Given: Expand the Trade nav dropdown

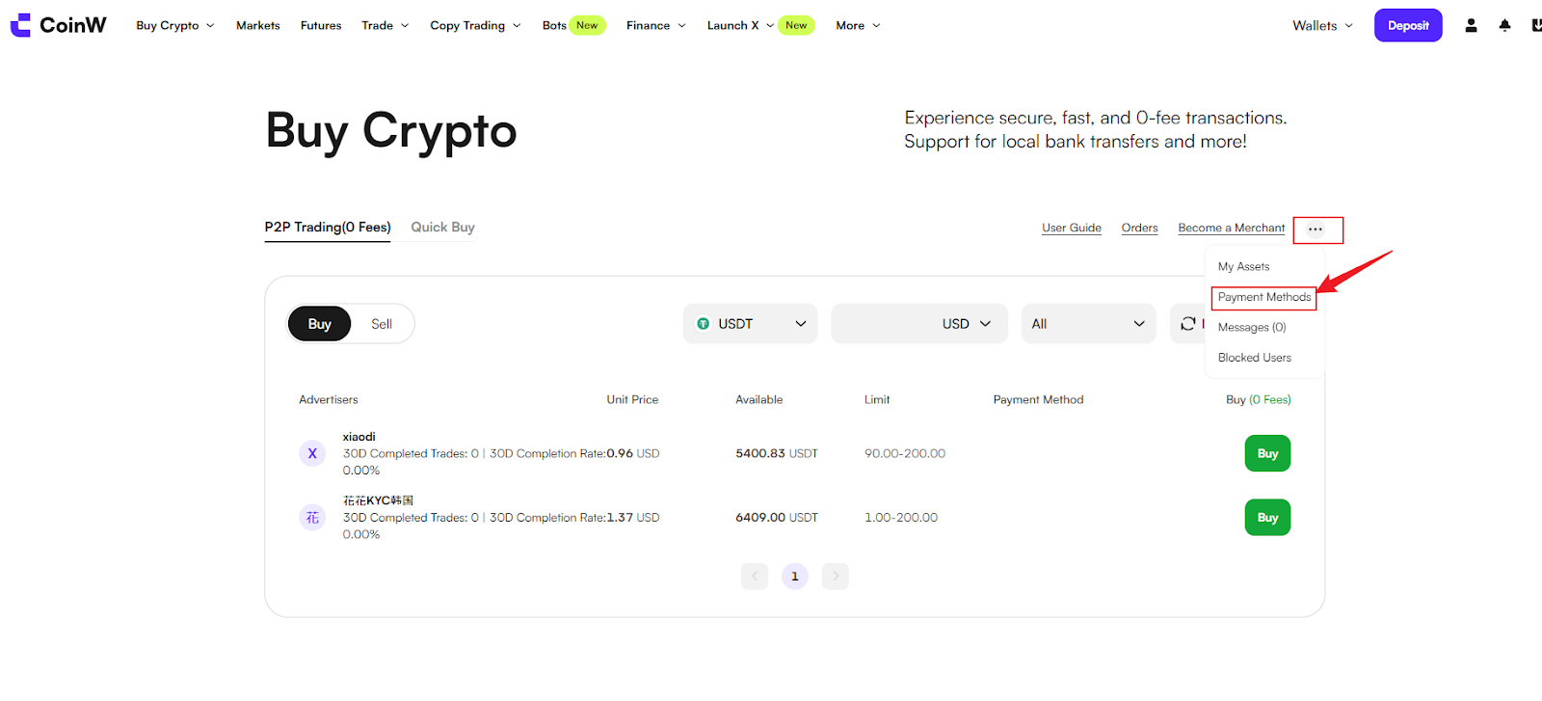Looking at the screenshot, I should point(385,26).
